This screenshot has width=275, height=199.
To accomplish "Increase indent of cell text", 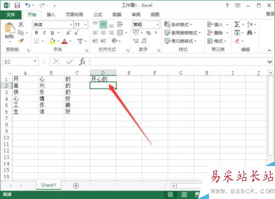I will 103,41.
